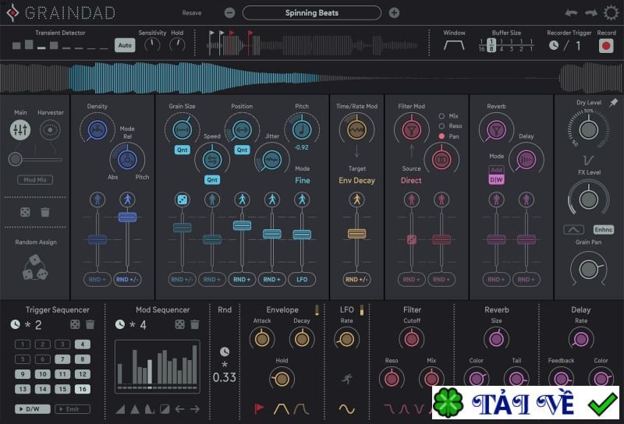
Task: Toggle Qnt under Grain Size
Action: (x=183, y=149)
